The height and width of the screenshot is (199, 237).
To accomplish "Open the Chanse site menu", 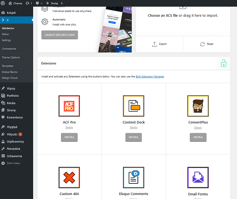I will click(15, 3).
